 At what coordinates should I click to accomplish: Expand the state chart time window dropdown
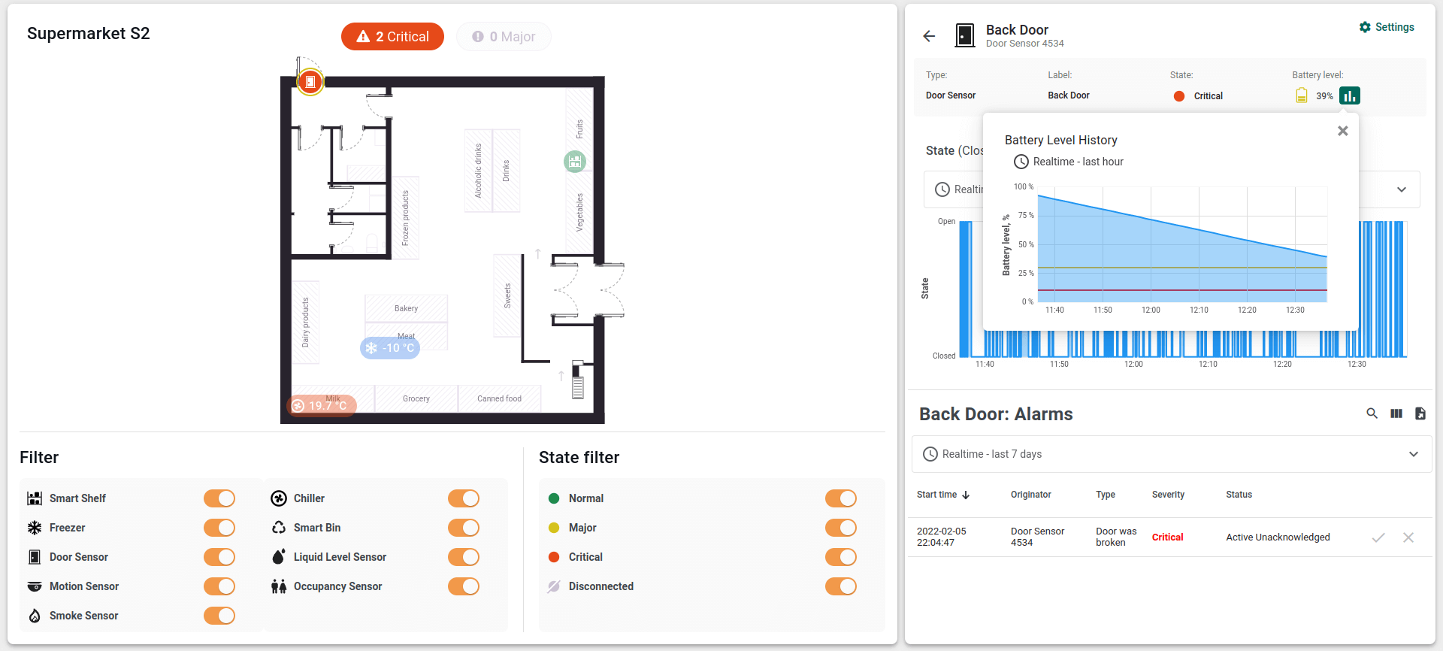click(x=1401, y=189)
